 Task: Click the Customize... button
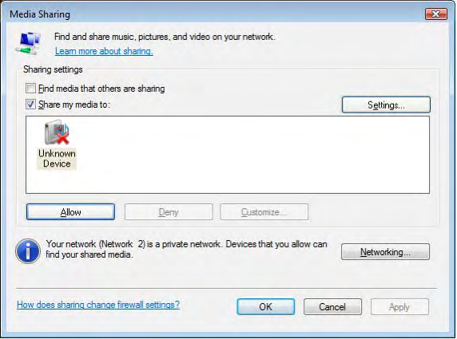click(x=264, y=212)
